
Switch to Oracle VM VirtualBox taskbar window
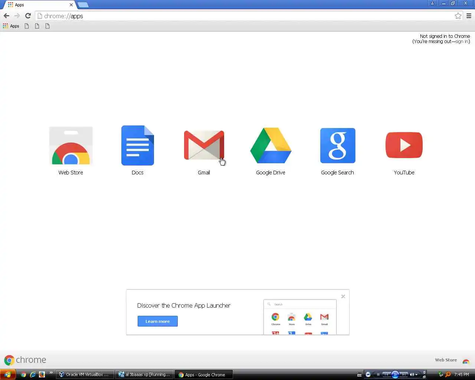click(x=85, y=374)
